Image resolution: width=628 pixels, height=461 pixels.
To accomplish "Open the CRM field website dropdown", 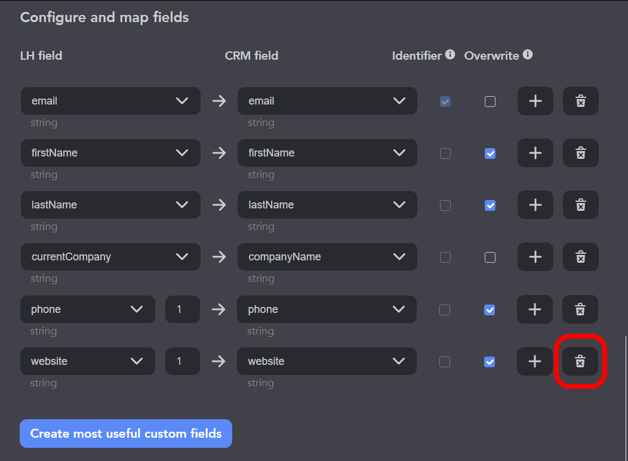I will tap(327, 361).
